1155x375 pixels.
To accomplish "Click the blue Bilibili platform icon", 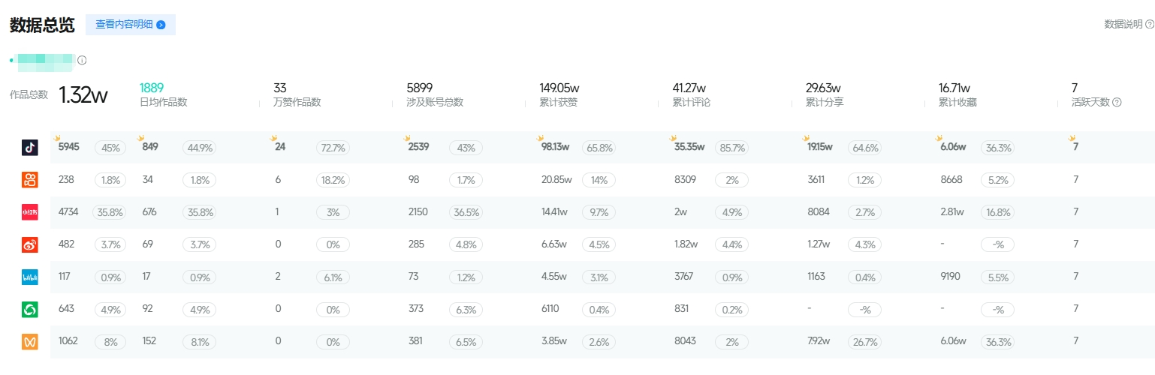I will [x=29, y=277].
